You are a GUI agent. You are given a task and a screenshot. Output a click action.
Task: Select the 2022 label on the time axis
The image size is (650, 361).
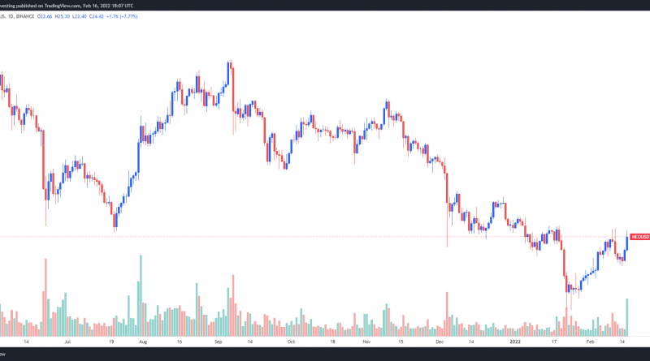pos(515,343)
